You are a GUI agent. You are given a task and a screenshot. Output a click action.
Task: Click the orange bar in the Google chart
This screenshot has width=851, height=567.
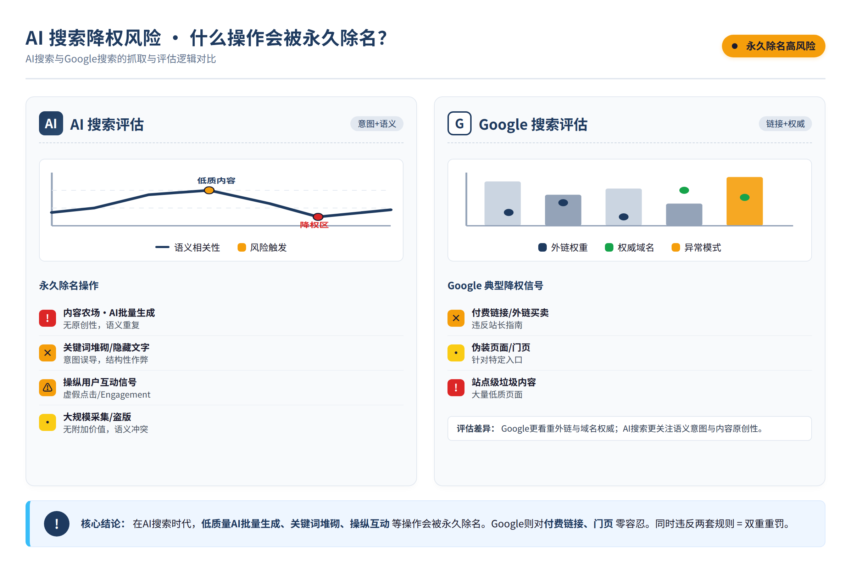click(x=745, y=201)
